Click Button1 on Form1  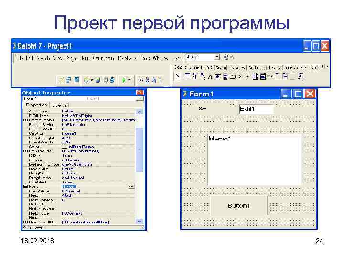click(239, 205)
